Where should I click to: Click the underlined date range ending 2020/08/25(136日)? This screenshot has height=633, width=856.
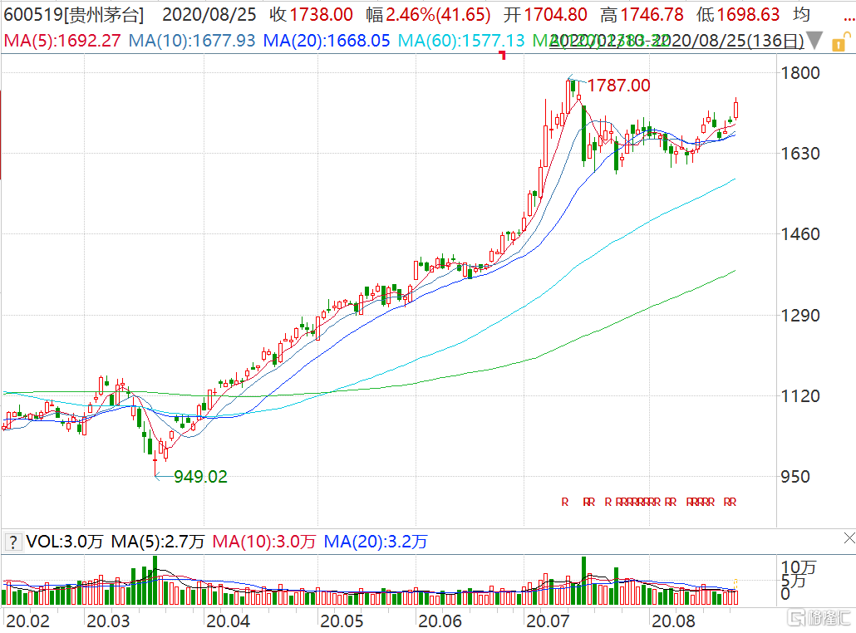tap(677, 41)
